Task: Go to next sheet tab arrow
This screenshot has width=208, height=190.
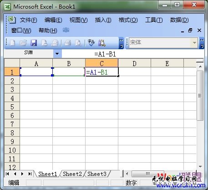Action: coord(22,174)
